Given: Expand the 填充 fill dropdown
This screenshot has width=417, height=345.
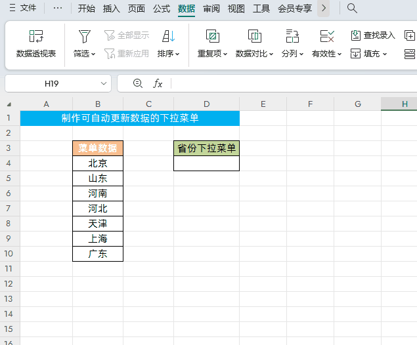Looking at the screenshot, I should coord(385,54).
